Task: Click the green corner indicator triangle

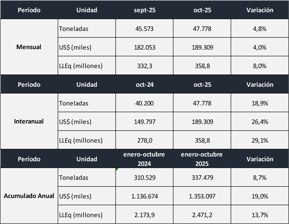Action: pos(117,169)
